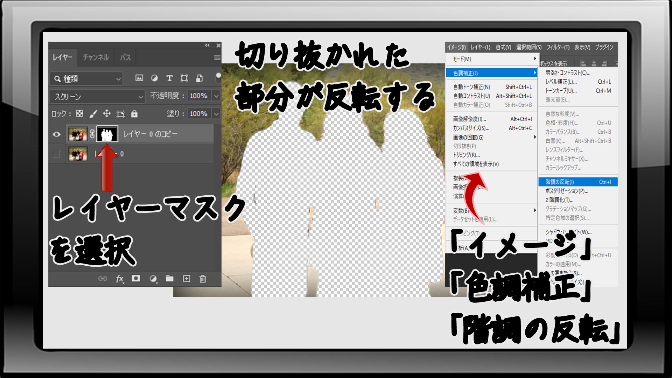Click the レイヤー 0 のコピー layer name

pyautogui.click(x=150, y=134)
